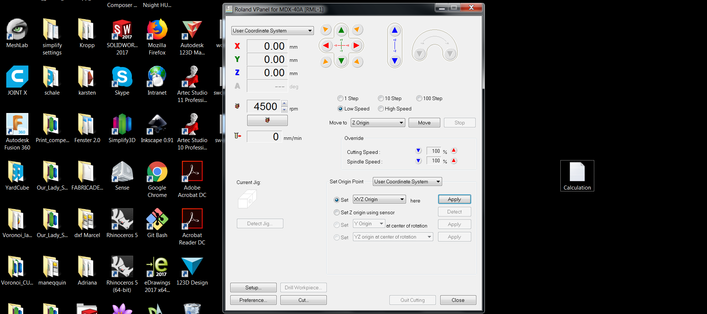The height and width of the screenshot is (314, 707).
Task: Toggle the spindle on/off button
Action: pos(267,120)
